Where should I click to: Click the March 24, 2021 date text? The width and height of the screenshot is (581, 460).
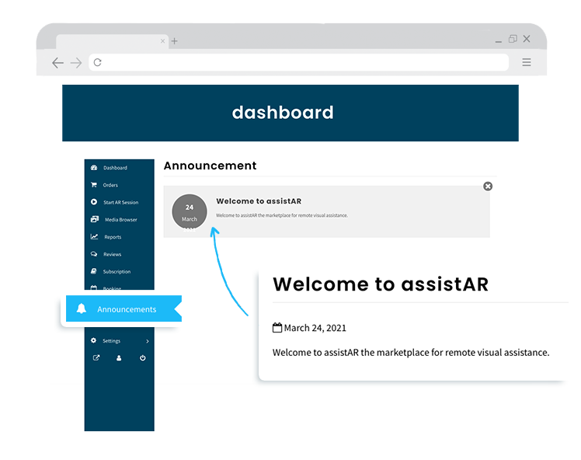tap(315, 328)
